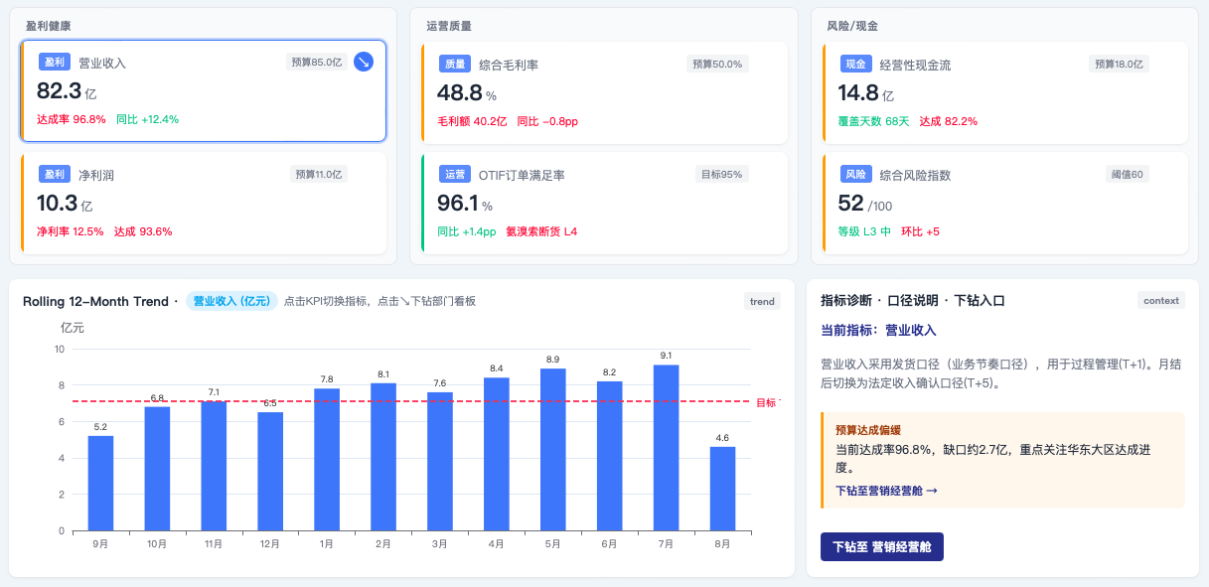Click the drill-down arrow icon on 营业收入 card
This screenshot has height=587, width=1209.
point(364,62)
